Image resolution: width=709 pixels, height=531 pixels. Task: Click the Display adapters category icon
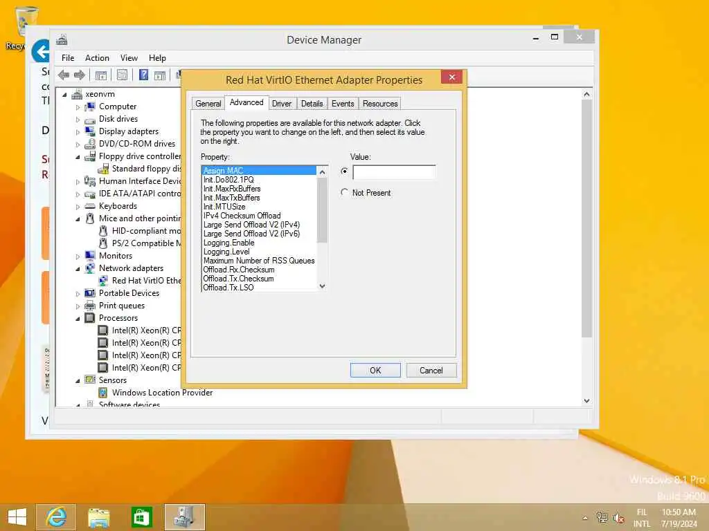tap(90, 131)
